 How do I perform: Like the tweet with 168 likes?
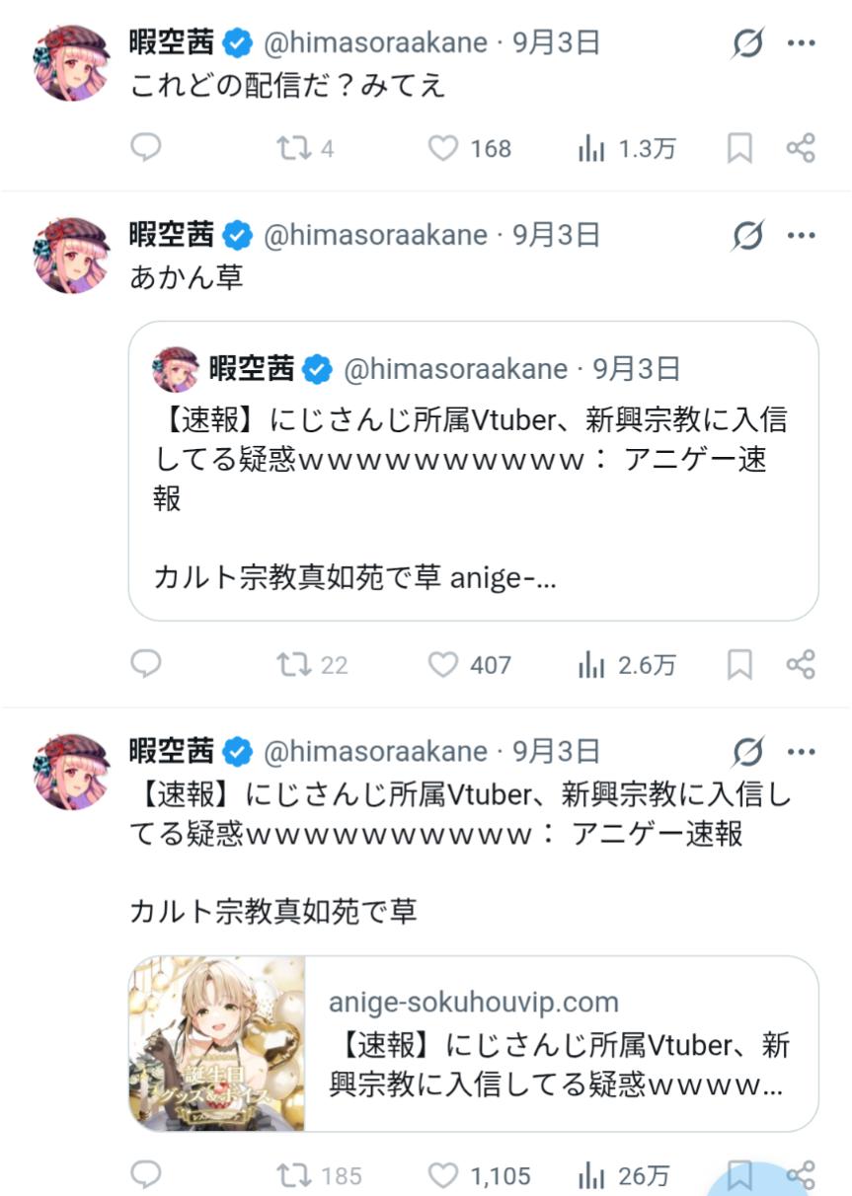pyautogui.click(x=469, y=148)
